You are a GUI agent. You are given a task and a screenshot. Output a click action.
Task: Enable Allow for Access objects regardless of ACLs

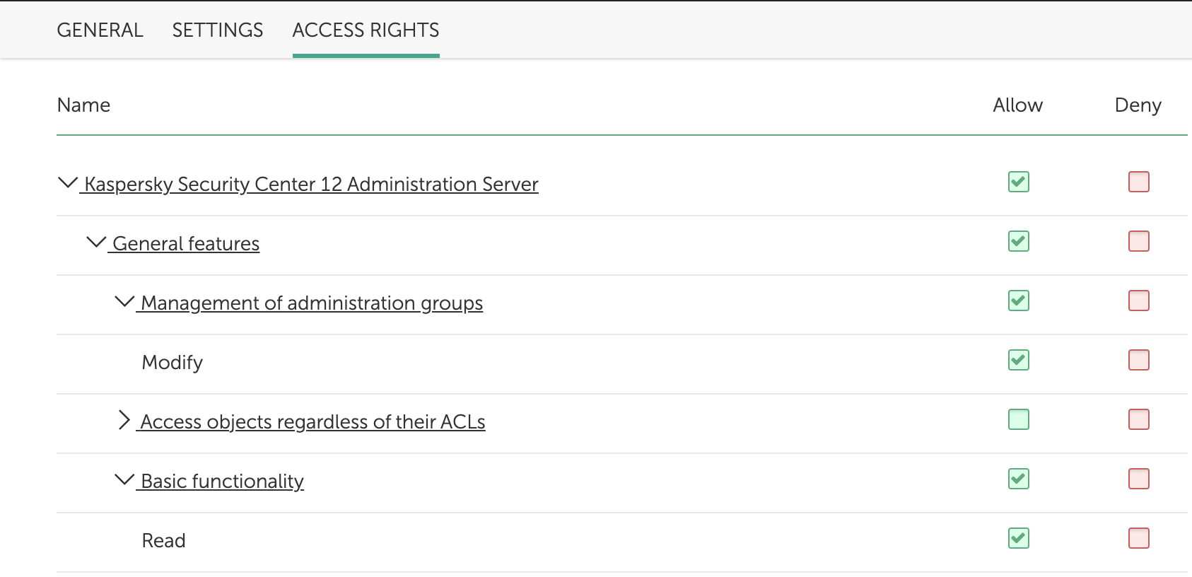[1018, 420]
